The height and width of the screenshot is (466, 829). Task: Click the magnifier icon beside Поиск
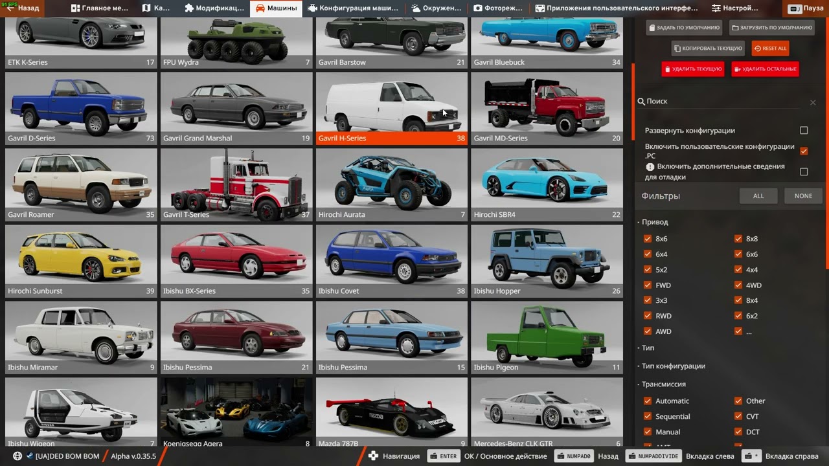641,102
